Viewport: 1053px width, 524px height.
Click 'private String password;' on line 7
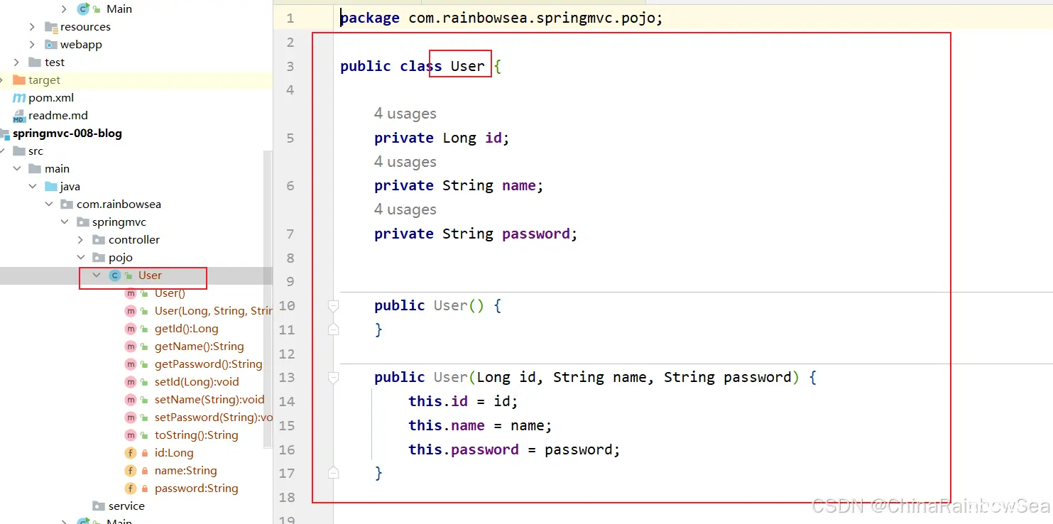click(x=476, y=234)
